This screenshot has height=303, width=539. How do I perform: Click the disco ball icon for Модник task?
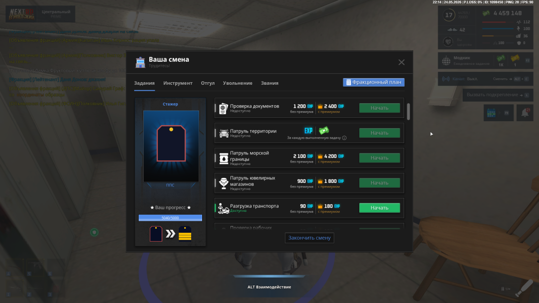[x=446, y=61]
